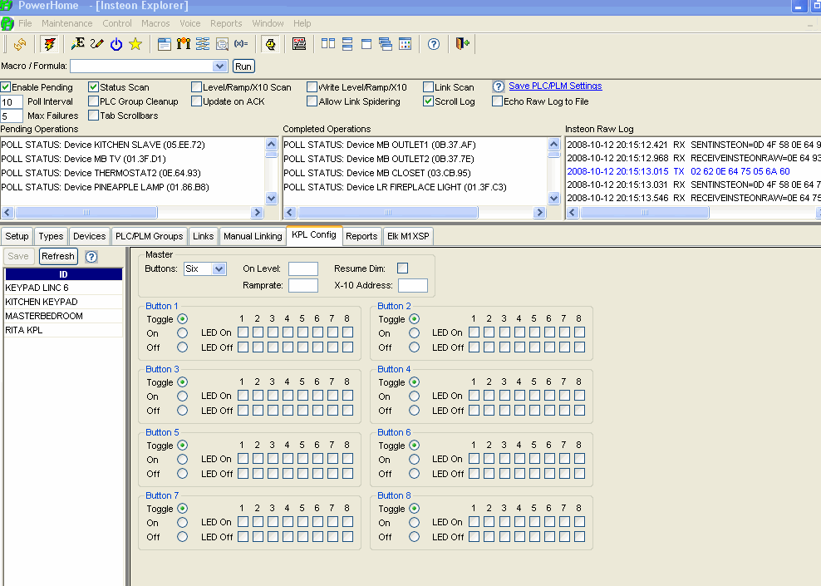Image resolution: width=821 pixels, height=586 pixels.
Task: Open the Reports menu in menu bar
Action: click(x=226, y=23)
